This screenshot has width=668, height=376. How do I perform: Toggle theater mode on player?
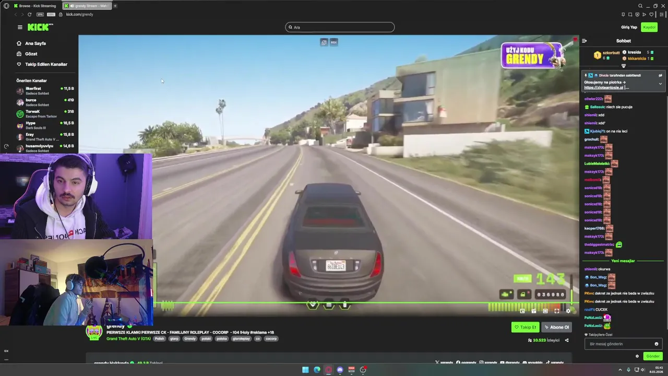pos(545,311)
